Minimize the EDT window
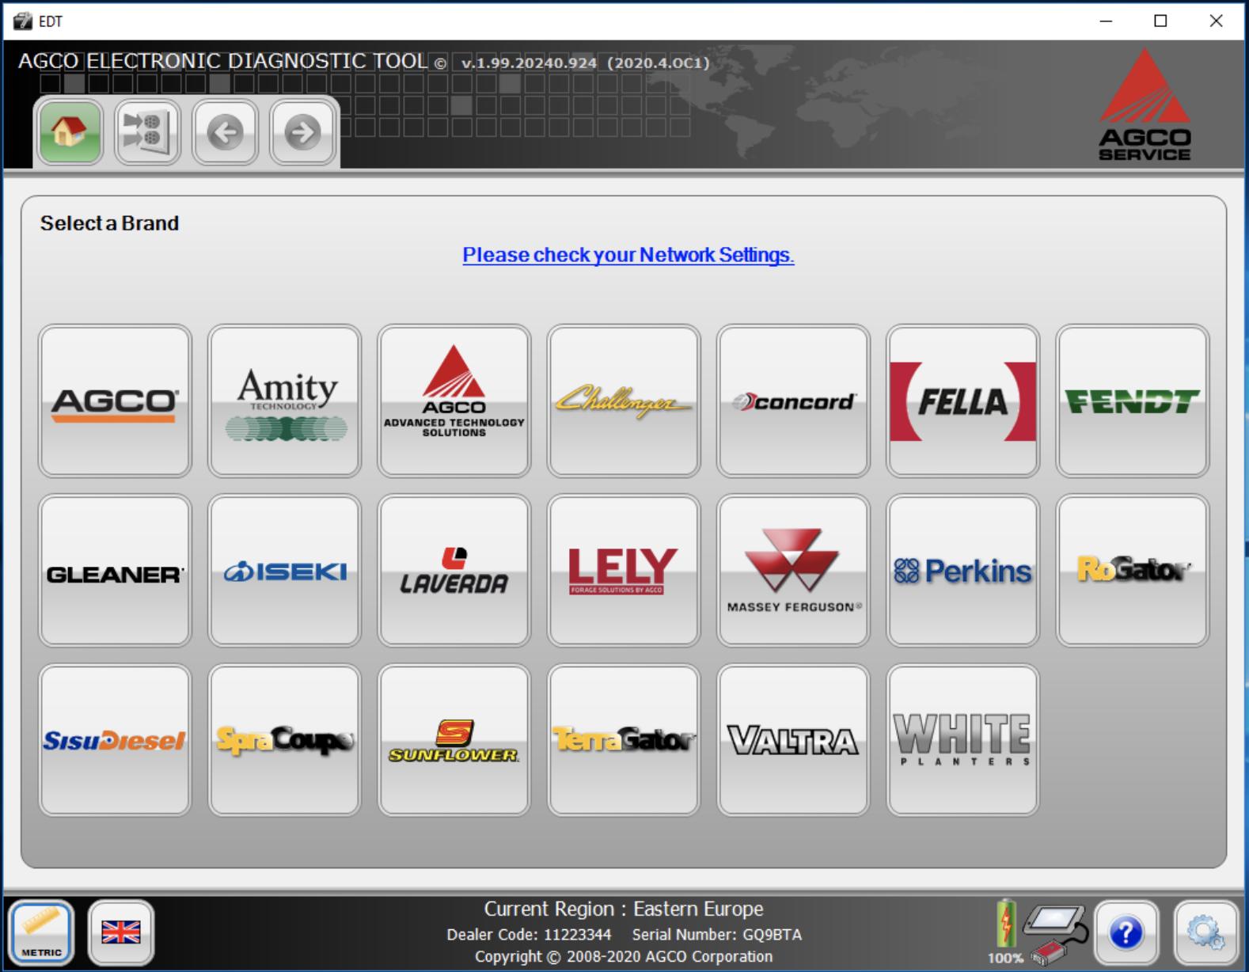Image resolution: width=1249 pixels, height=972 pixels. (1106, 21)
